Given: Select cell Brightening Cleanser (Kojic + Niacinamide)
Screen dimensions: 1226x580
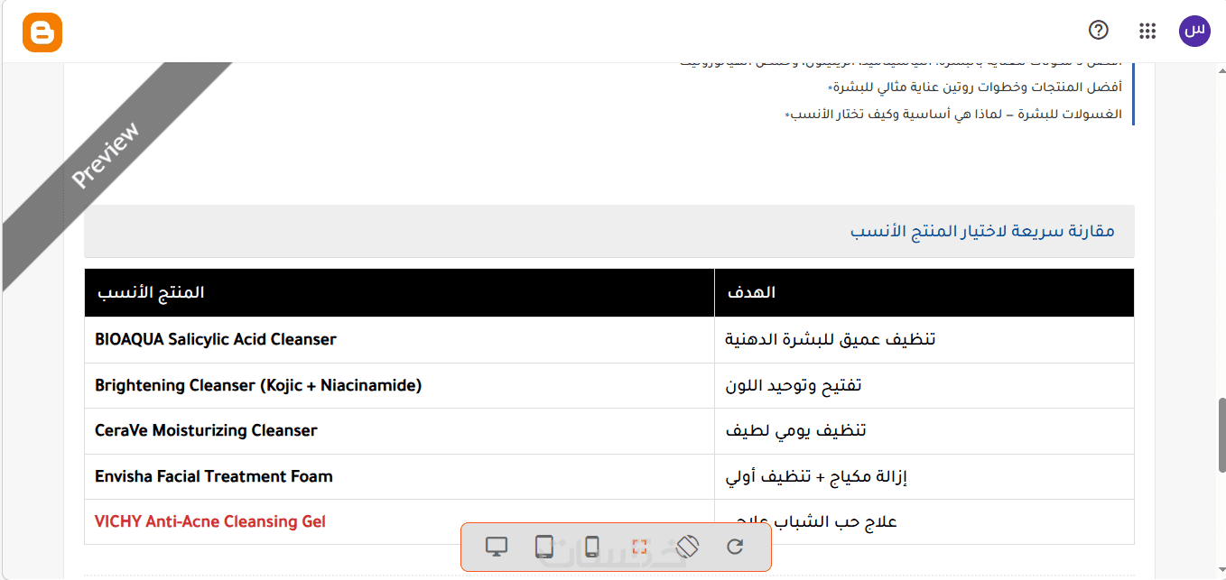Looking at the screenshot, I should point(399,386).
